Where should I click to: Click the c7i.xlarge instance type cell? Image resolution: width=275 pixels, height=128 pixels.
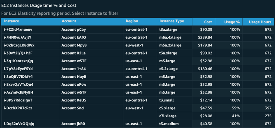click(168, 116)
